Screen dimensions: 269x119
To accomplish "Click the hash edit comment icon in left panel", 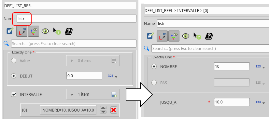I will click(x=10, y=31).
